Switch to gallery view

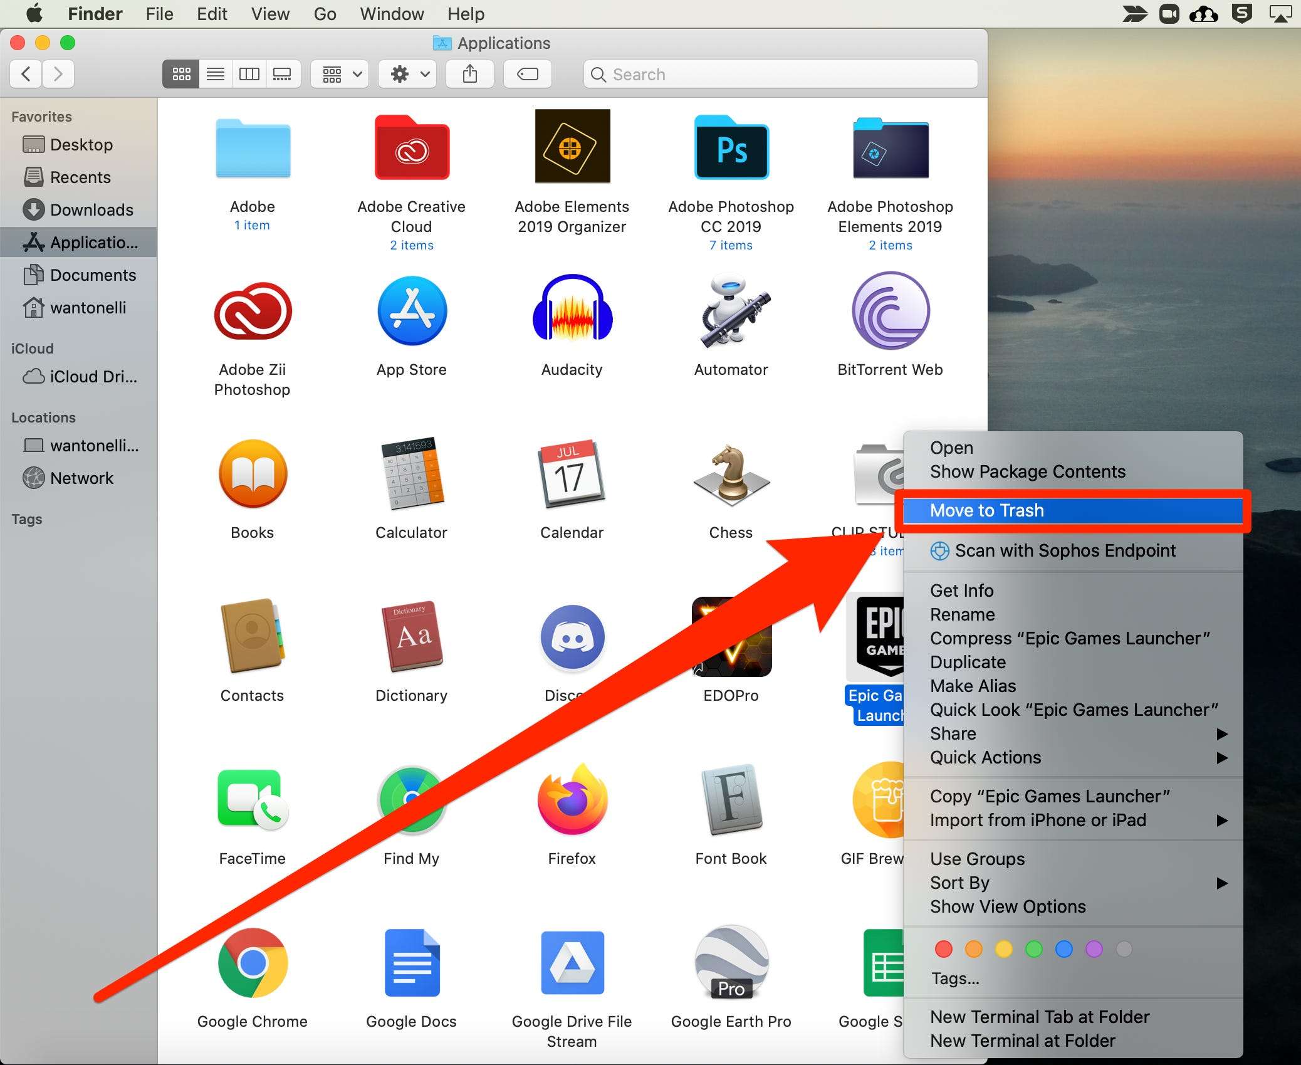point(283,75)
